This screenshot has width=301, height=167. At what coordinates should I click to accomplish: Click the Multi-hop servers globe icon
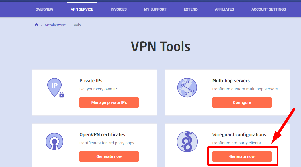[187, 88]
